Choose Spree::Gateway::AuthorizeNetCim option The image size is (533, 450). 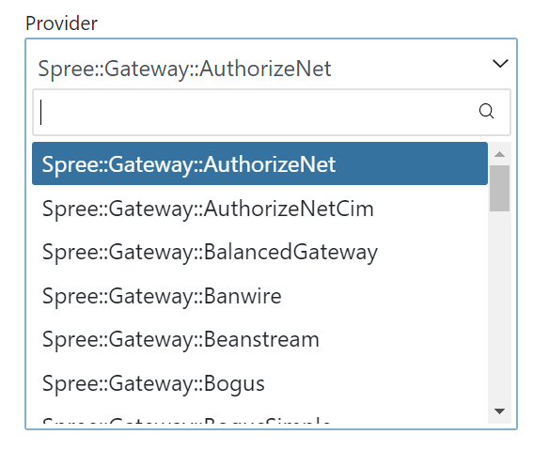tap(259, 208)
